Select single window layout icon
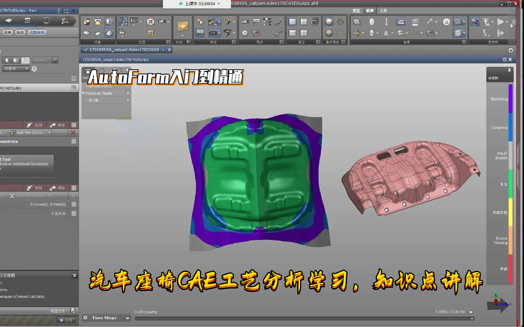This screenshot has width=524, height=327. 292,22
